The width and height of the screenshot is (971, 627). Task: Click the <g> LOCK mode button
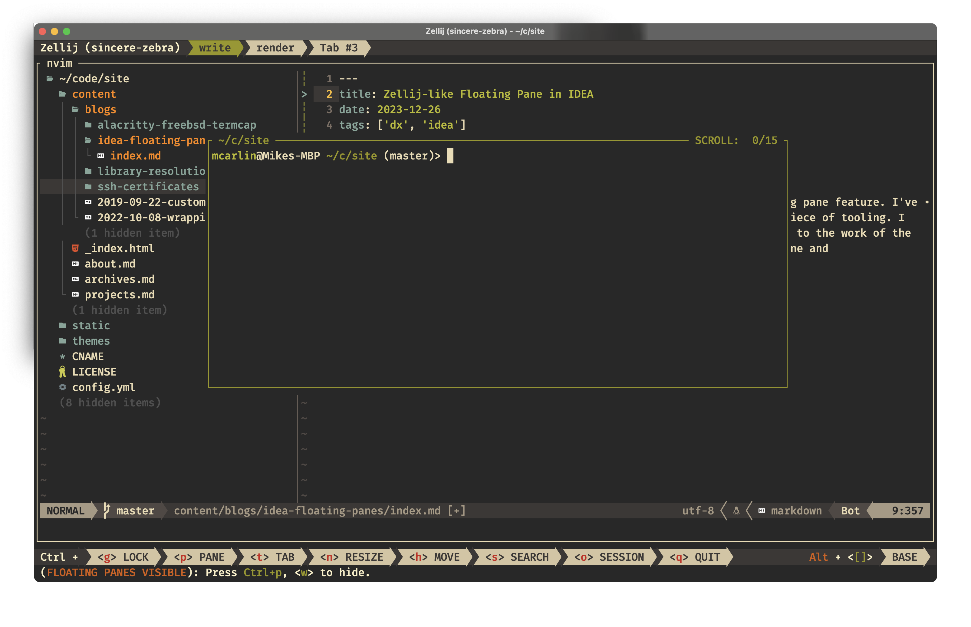pyautogui.click(x=123, y=557)
